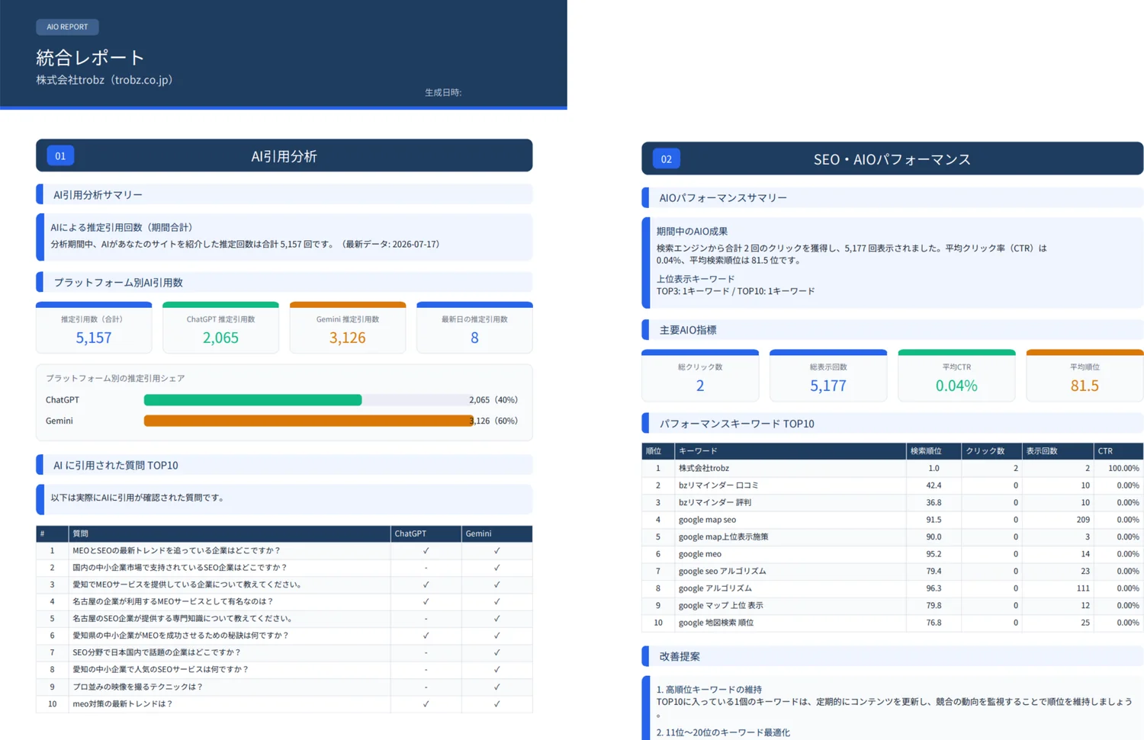Click the 期間中のAIO成果 text

(692, 231)
